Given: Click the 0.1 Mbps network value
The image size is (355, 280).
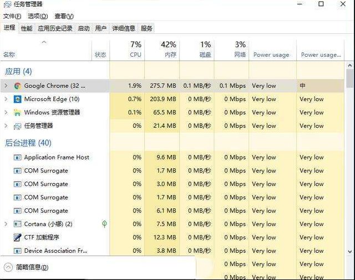Looking at the screenshot, I should (x=232, y=86).
